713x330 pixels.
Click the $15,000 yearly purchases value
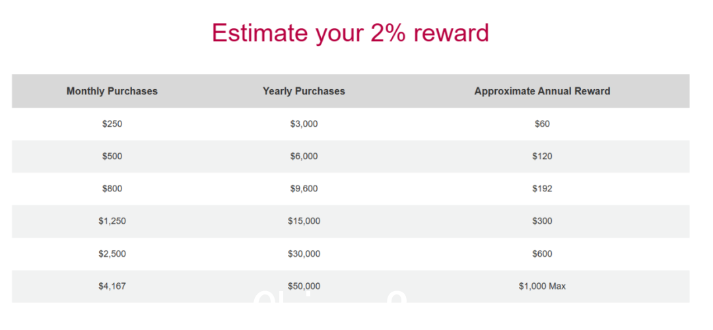click(x=304, y=221)
